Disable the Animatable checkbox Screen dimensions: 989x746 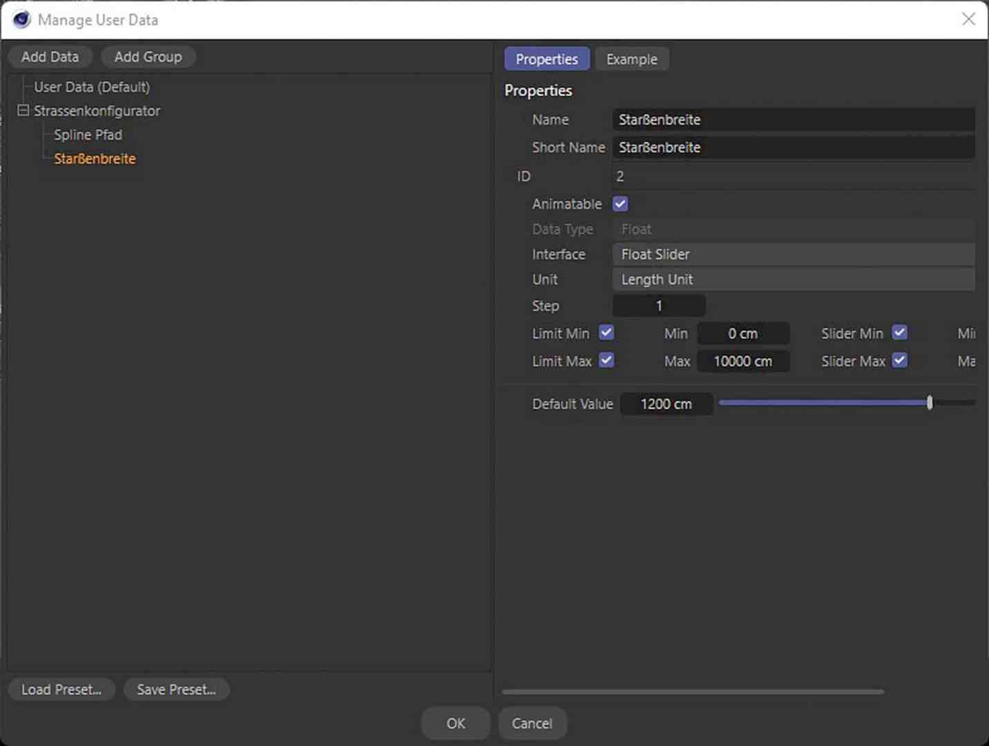(x=620, y=203)
